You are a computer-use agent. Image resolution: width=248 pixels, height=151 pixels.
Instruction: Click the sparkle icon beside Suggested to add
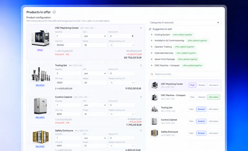click(150, 29)
